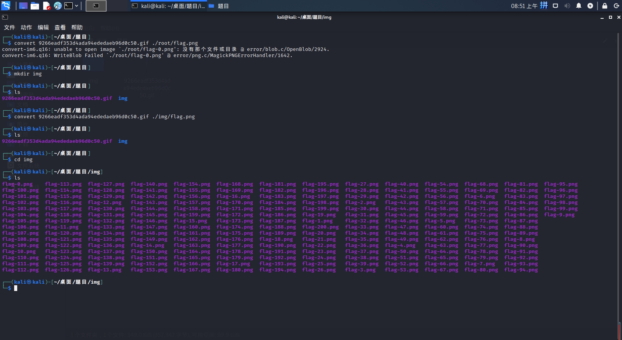This screenshot has width=622, height=340.
Task: Close the terminal window
Action: pos(619,17)
